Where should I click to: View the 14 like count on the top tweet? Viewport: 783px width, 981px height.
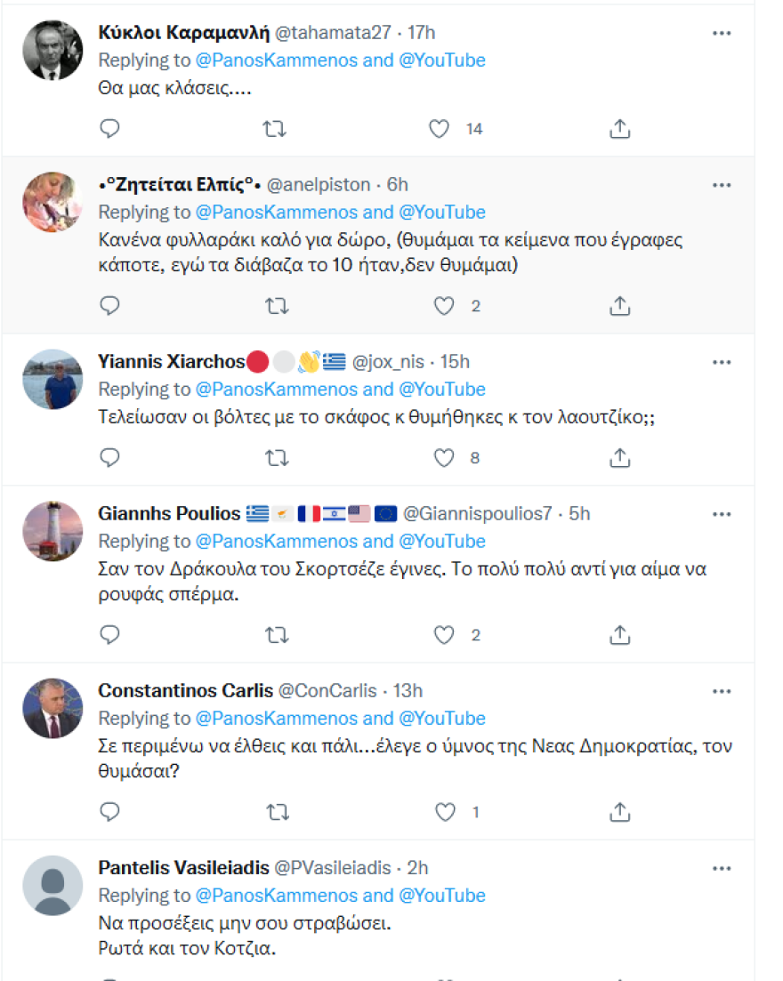[473, 128]
